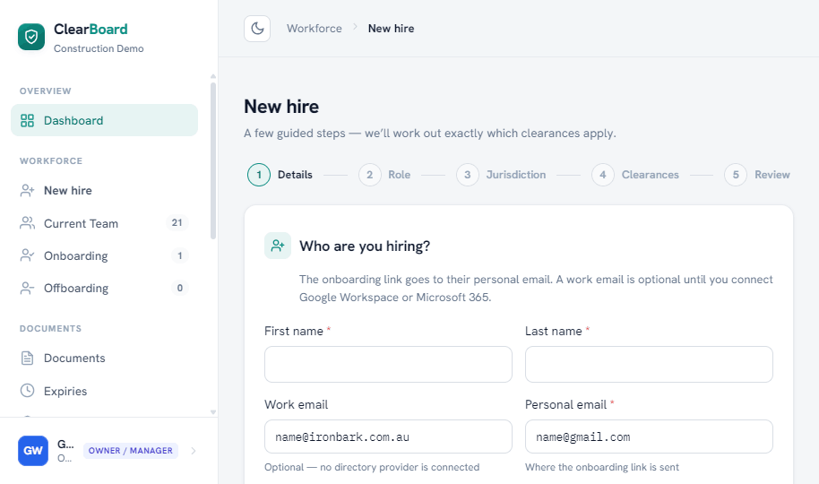819x484 pixels.
Task: Click the New hire breadcrumb
Action: pos(392,28)
